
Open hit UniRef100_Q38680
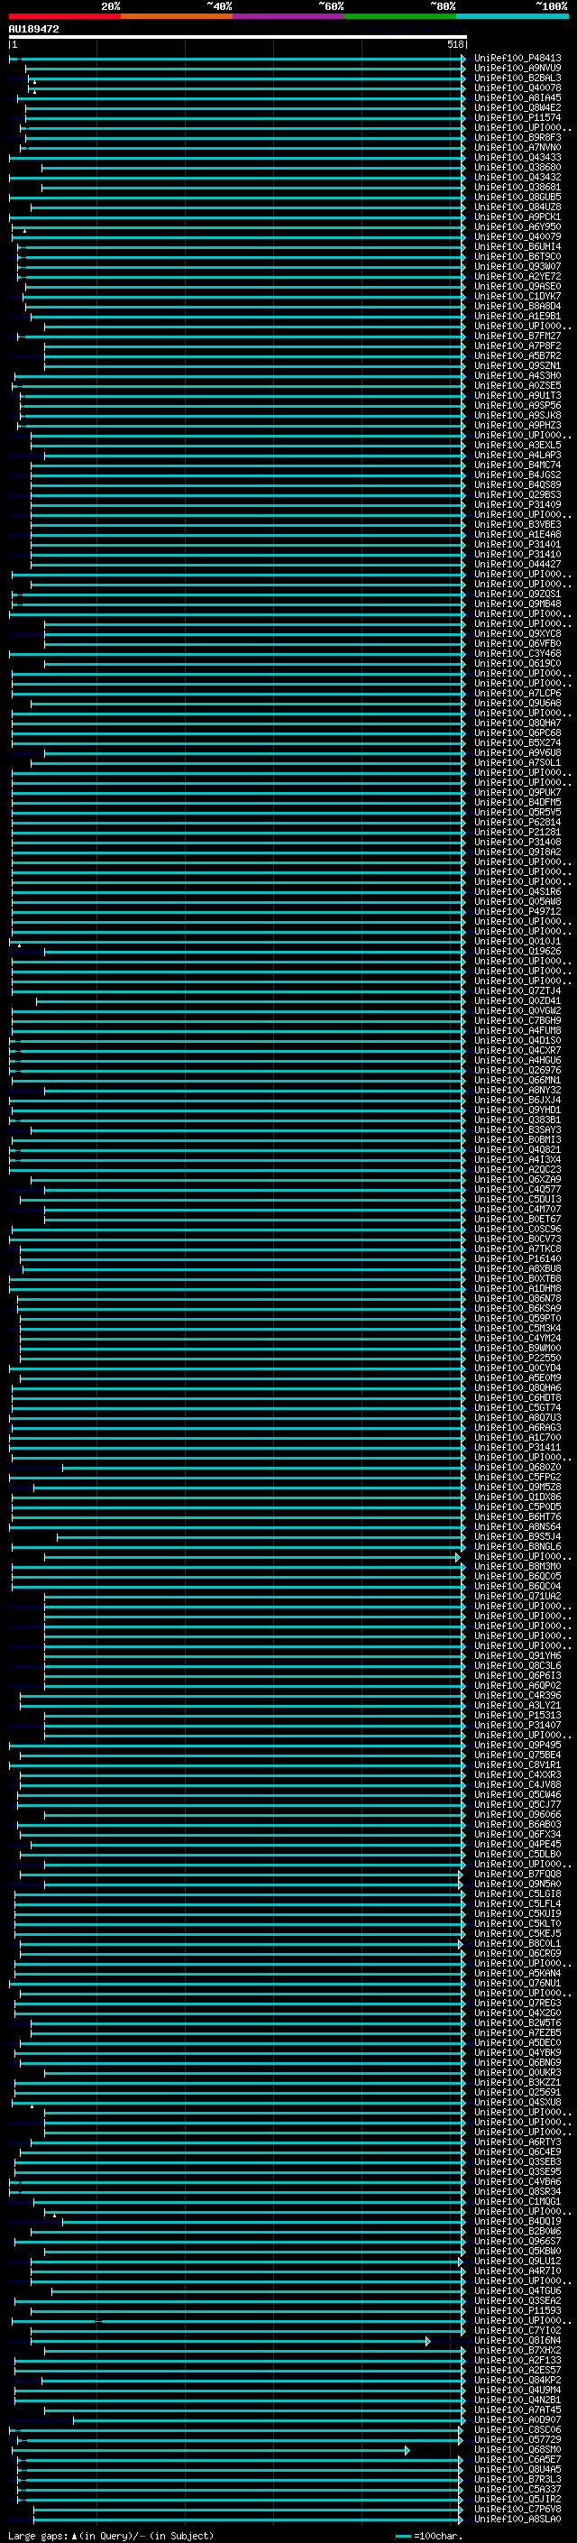[x=517, y=168]
